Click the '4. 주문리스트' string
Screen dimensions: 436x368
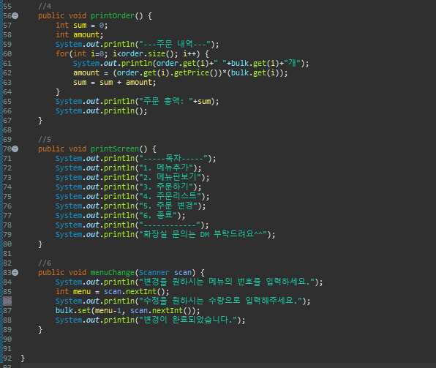click(x=170, y=196)
